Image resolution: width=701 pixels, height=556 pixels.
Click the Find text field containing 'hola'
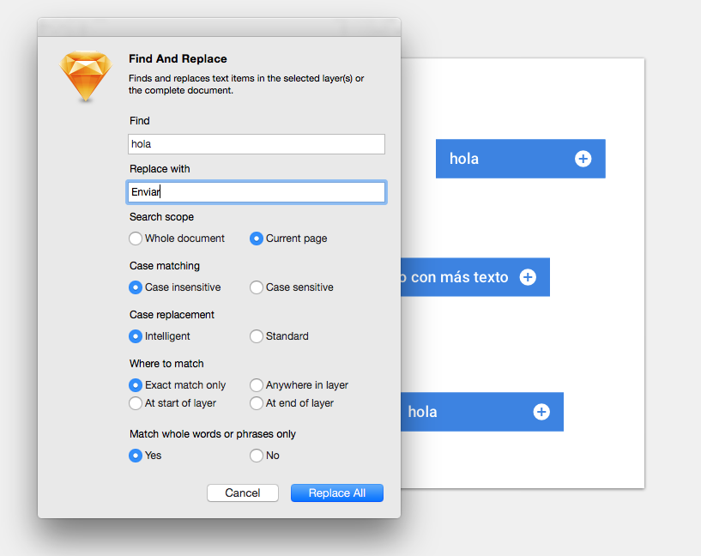tap(257, 144)
